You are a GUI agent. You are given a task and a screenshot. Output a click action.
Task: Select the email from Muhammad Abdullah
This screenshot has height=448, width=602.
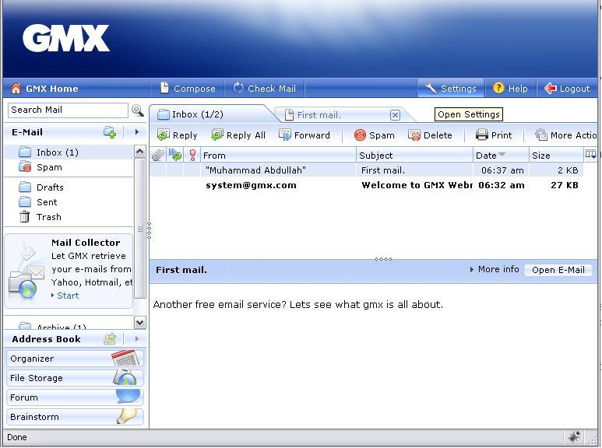[366, 170]
